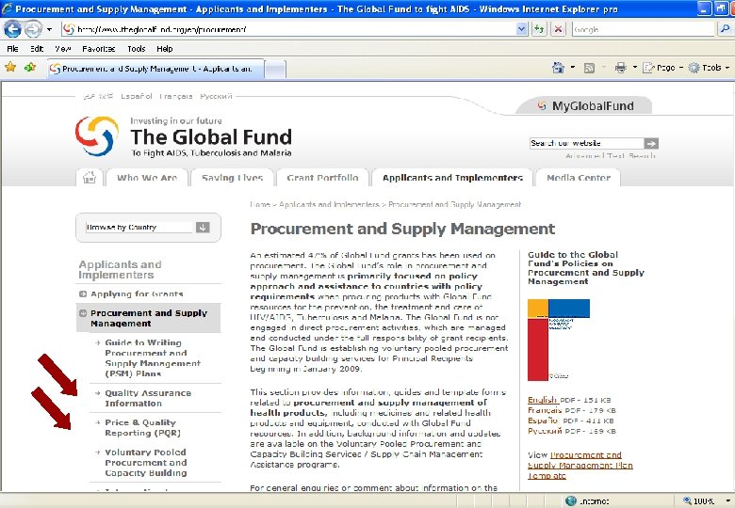Click the PSM guide cover thumbnail
Viewport: 735px width, 508px height.
tap(559, 340)
